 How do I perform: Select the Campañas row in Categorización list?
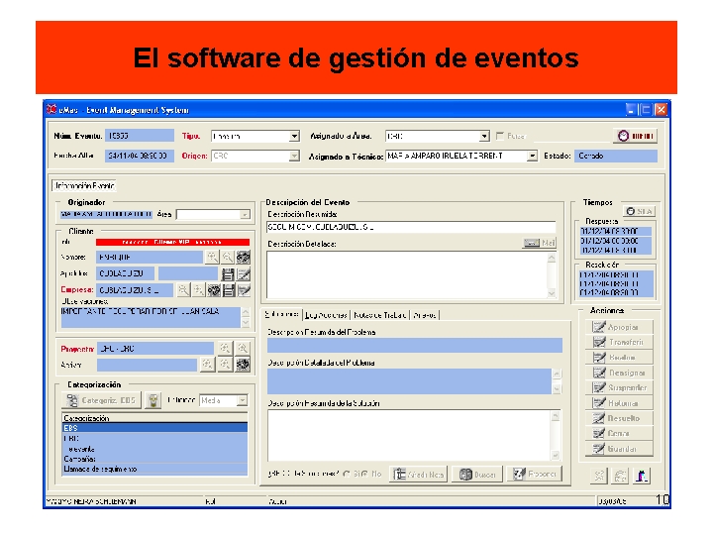[x=154, y=459]
